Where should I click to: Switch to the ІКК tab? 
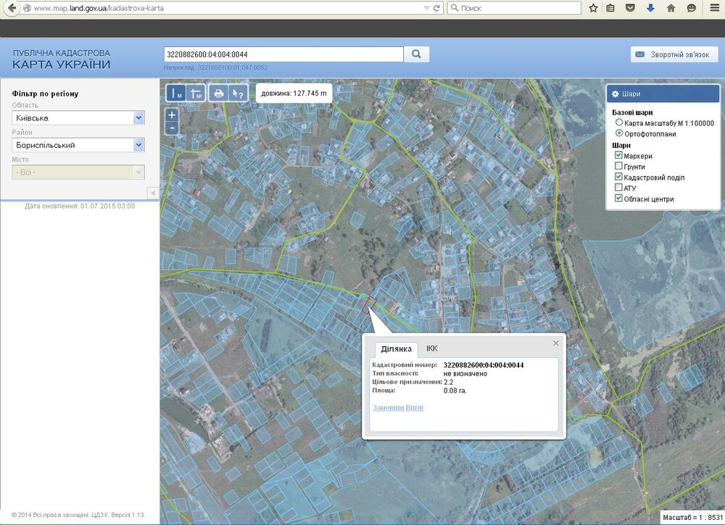pos(432,348)
